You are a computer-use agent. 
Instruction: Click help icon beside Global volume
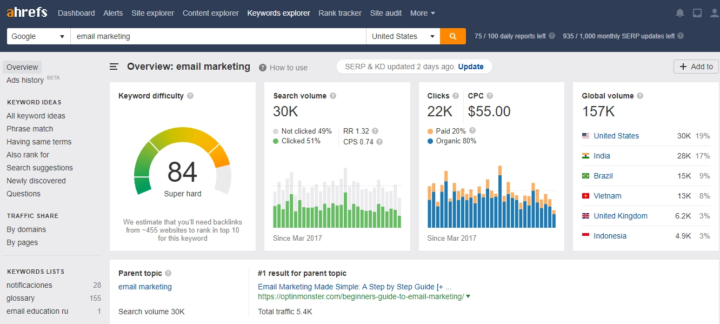coord(640,96)
